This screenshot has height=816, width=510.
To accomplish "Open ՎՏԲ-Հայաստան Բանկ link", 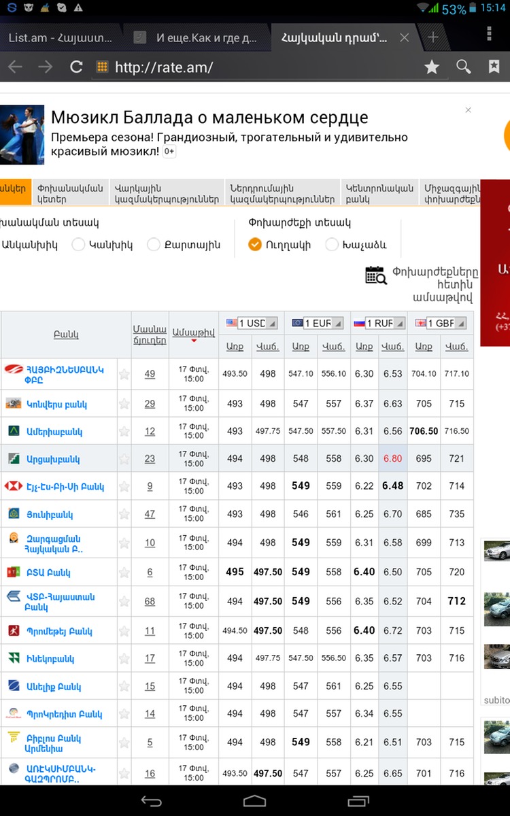I will [x=61, y=602].
